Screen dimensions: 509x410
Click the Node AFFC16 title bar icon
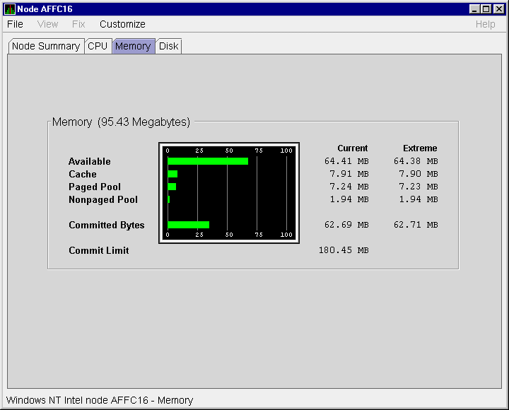pos(9,9)
